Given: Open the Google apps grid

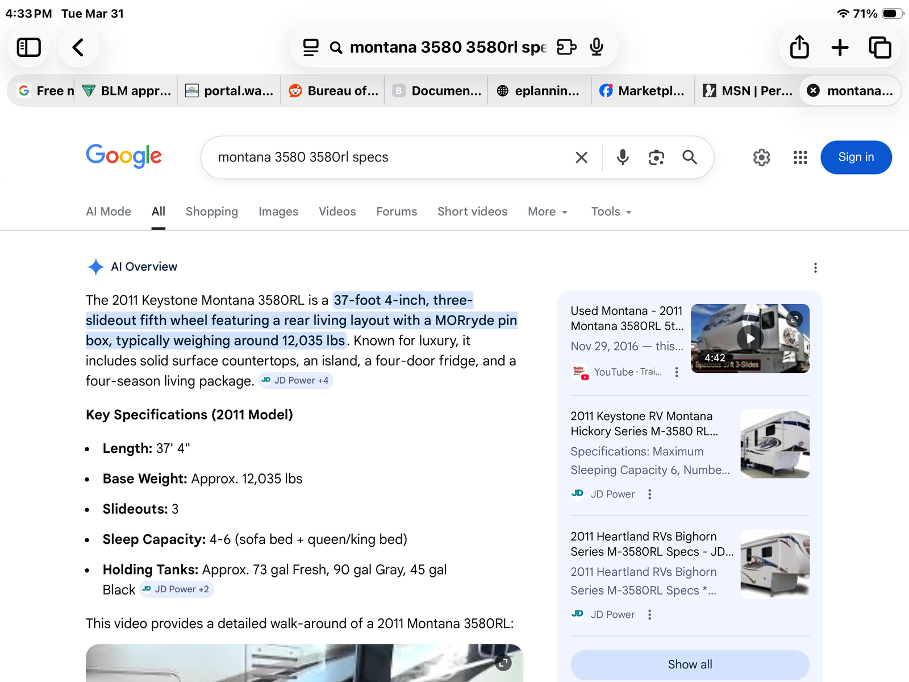Looking at the screenshot, I should (800, 157).
